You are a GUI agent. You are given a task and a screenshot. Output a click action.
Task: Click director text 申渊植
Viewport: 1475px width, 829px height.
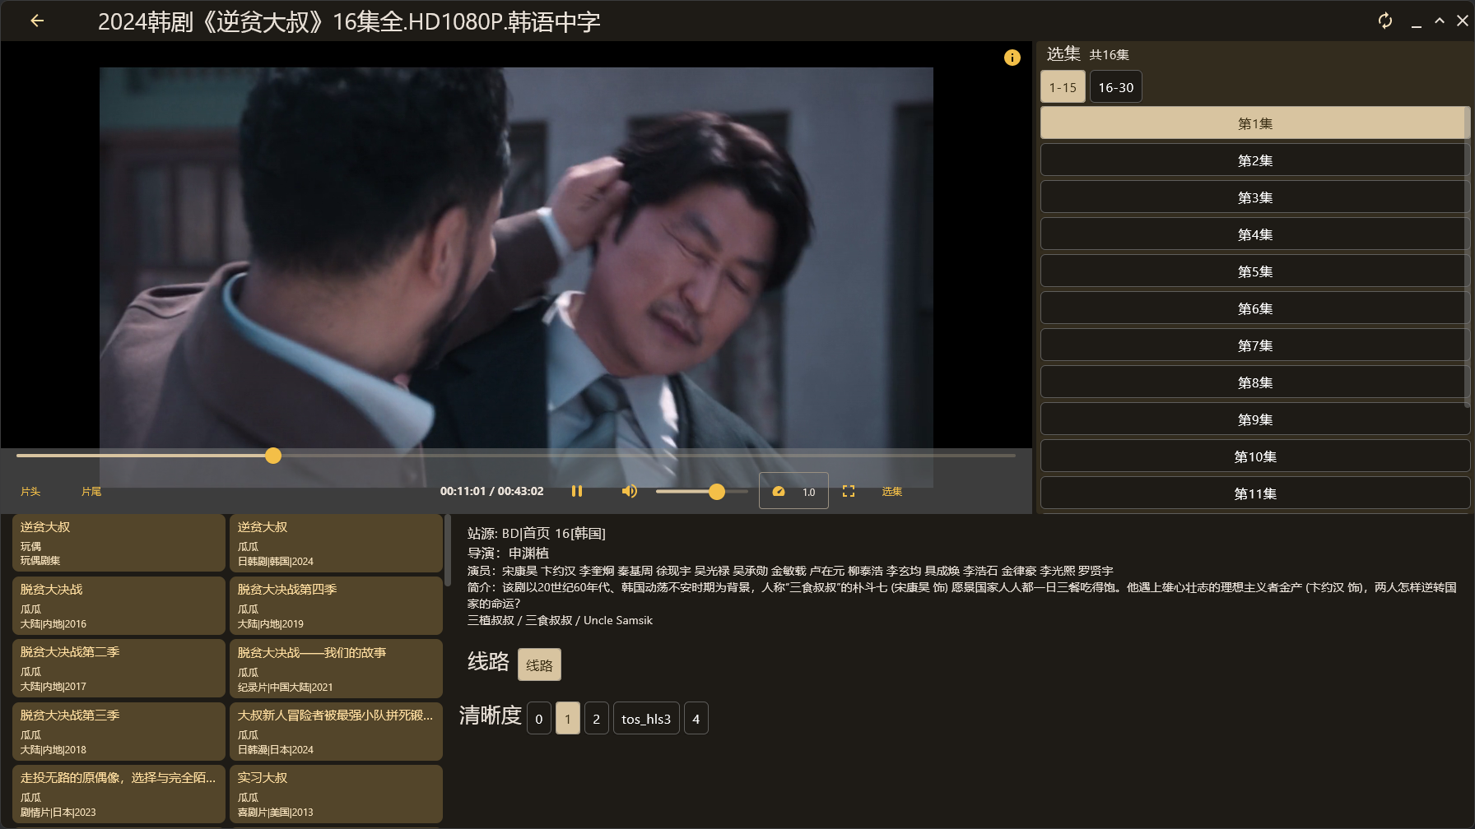coord(528,553)
